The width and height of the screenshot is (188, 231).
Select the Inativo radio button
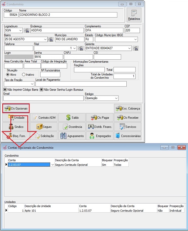24,75
